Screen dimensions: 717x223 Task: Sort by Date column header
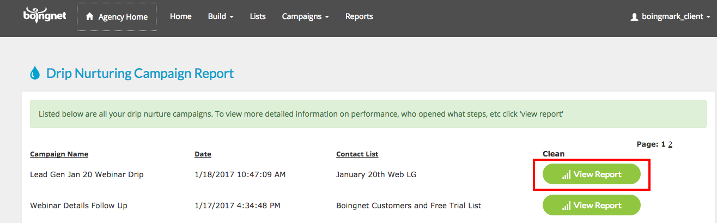tap(203, 154)
